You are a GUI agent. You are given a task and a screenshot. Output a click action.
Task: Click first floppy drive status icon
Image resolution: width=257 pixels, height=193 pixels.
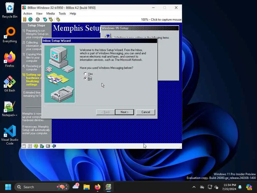[24, 146]
